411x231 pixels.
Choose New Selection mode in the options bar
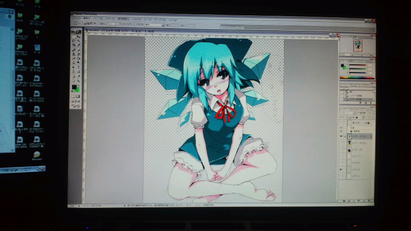tap(85, 23)
